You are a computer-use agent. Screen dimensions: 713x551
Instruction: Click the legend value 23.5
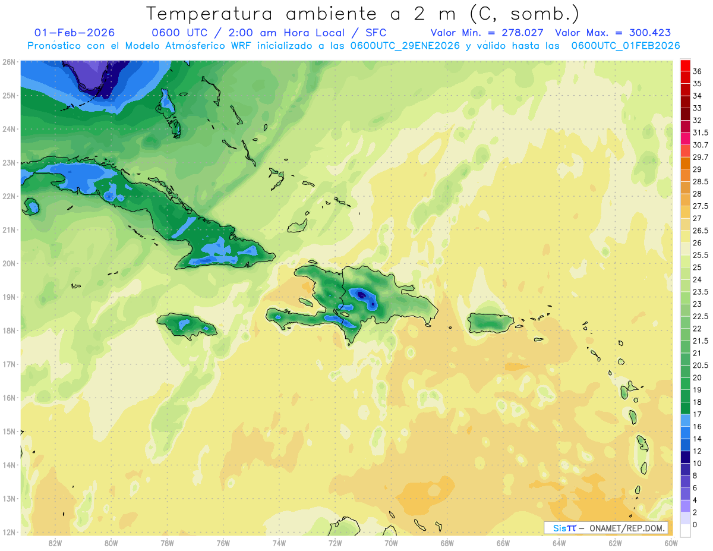[x=700, y=292]
